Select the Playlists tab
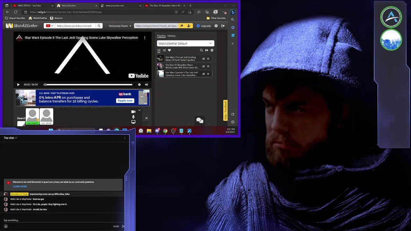 coord(161,36)
